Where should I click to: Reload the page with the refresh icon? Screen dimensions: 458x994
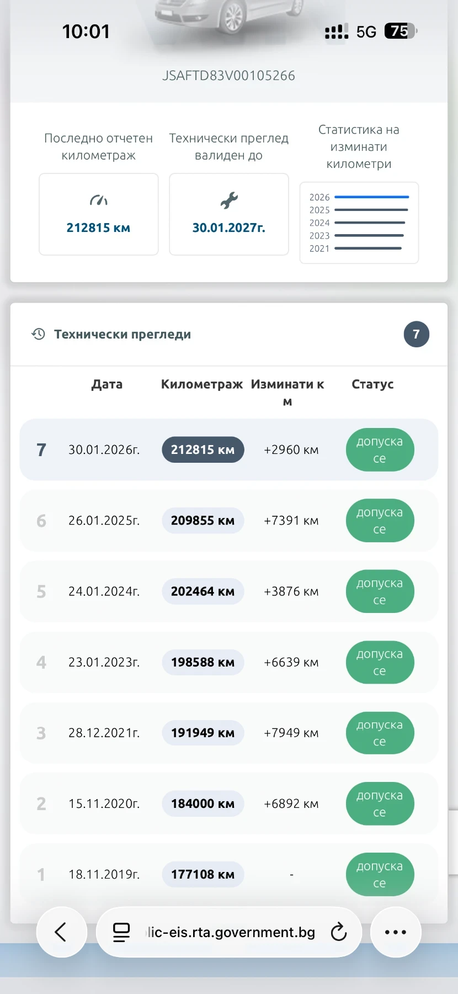click(x=338, y=932)
